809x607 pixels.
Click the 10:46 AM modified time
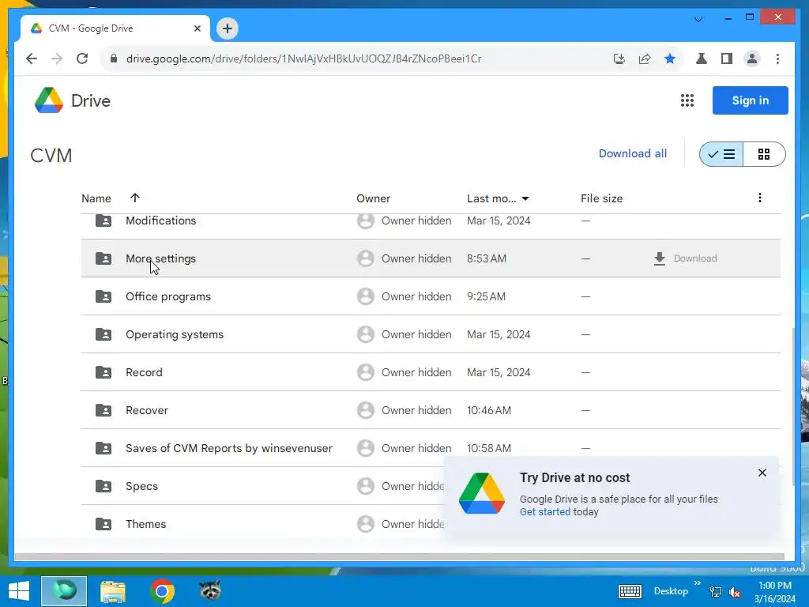coord(488,410)
